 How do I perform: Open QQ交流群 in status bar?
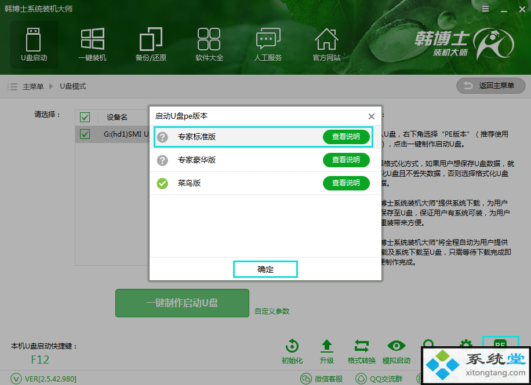click(x=379, y=379)
